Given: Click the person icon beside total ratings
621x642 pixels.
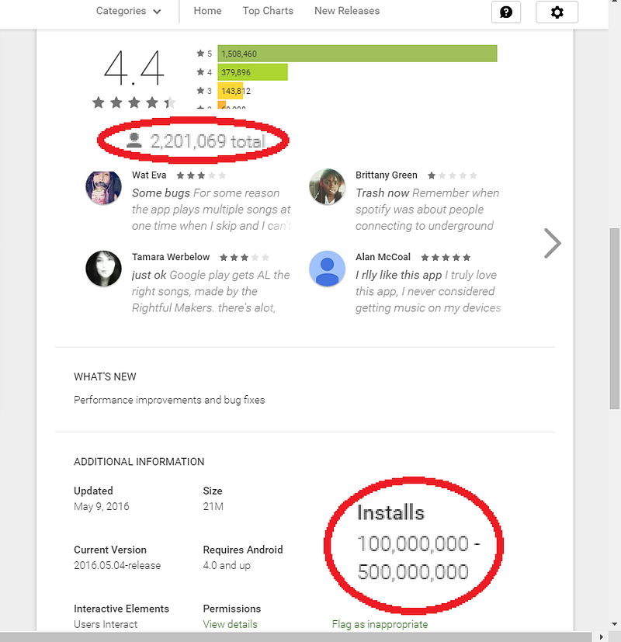Looking at the screenshot, I should (134, 140).
